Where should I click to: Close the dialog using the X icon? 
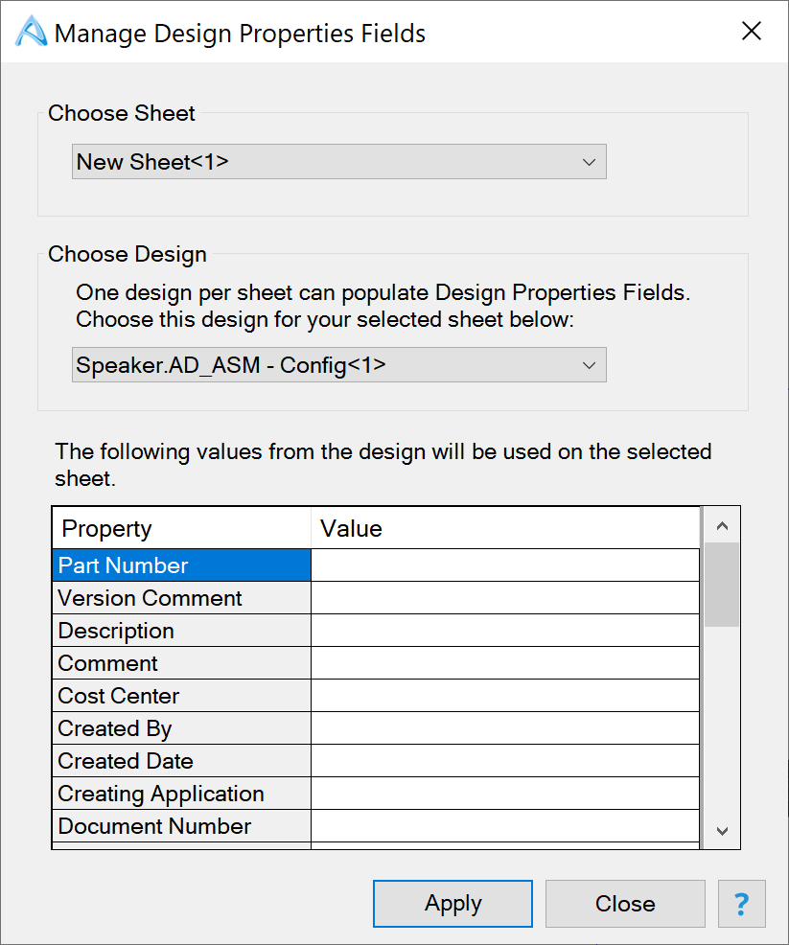(x=751, y=31)
